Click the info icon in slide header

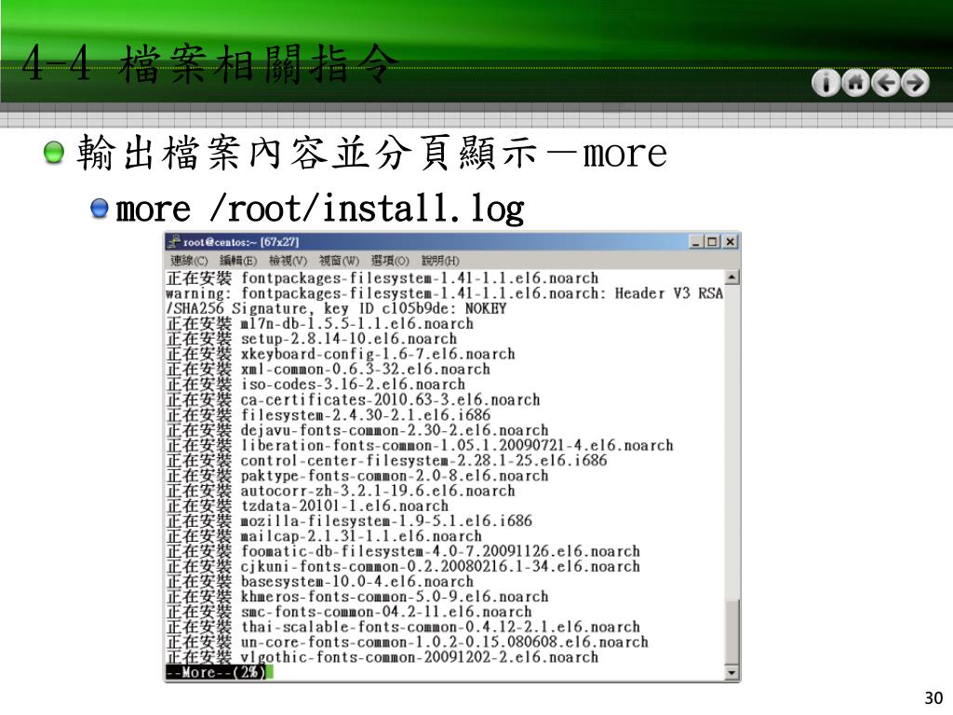[825, 83]
